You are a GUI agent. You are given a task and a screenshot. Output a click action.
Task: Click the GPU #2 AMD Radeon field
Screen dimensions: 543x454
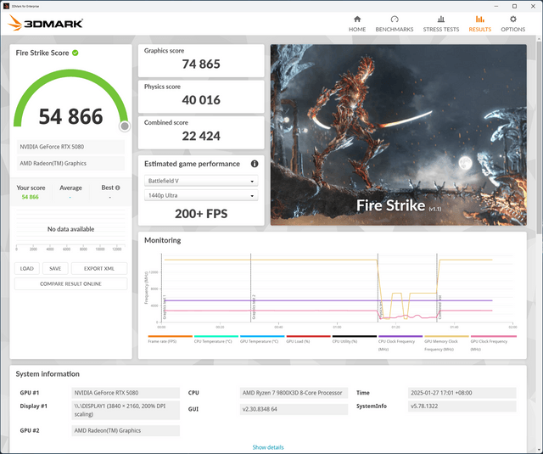(126, 430)
